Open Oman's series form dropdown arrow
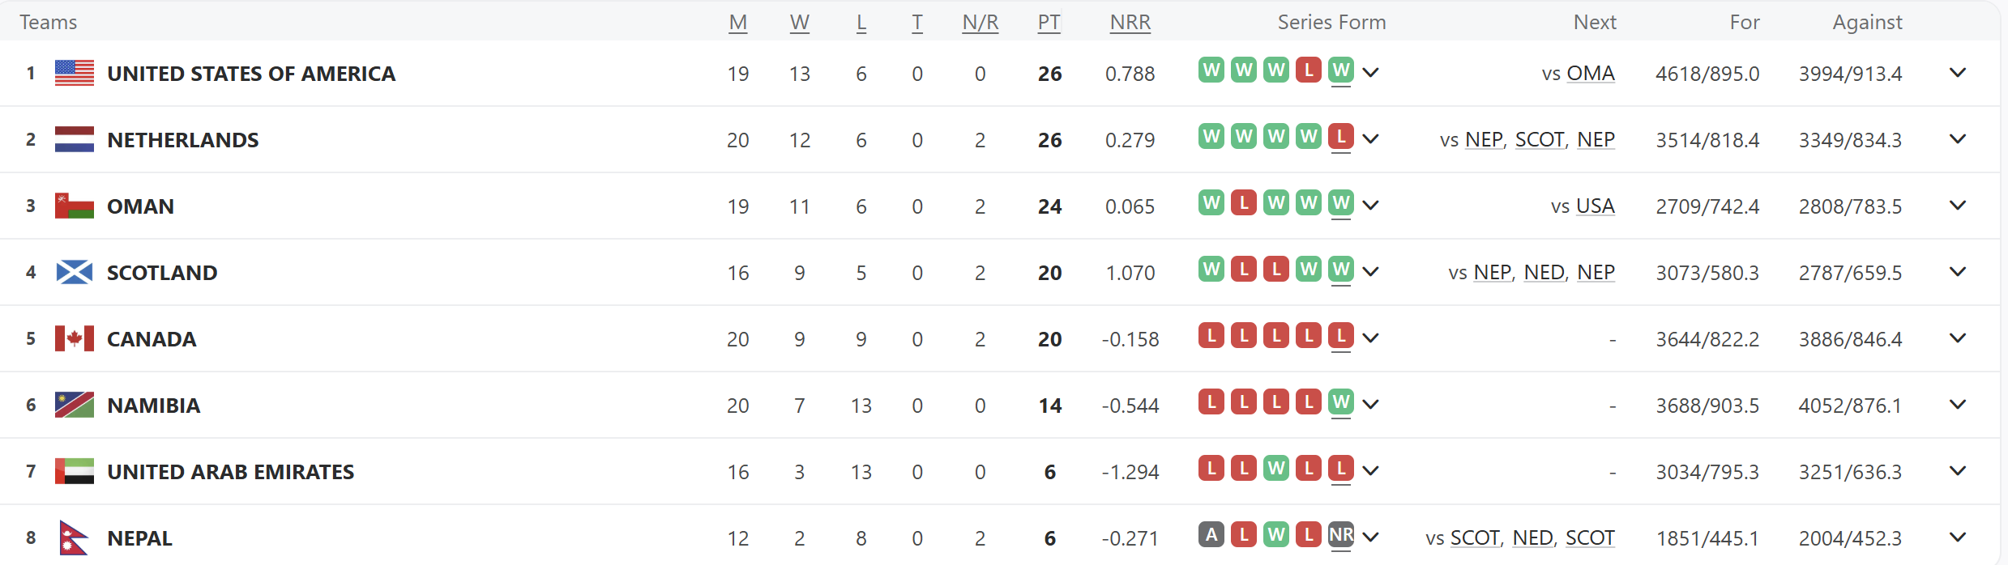 [x=1371, y=206]
